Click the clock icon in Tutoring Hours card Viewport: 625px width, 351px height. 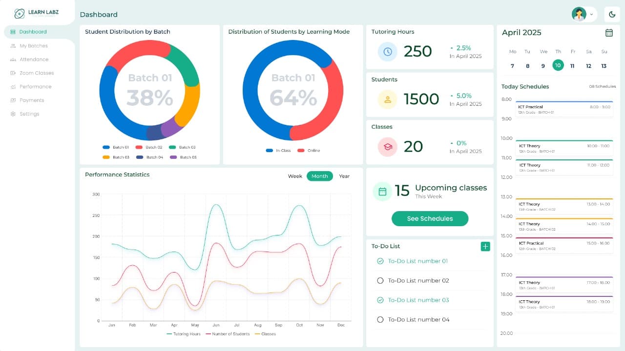point(387,51)
